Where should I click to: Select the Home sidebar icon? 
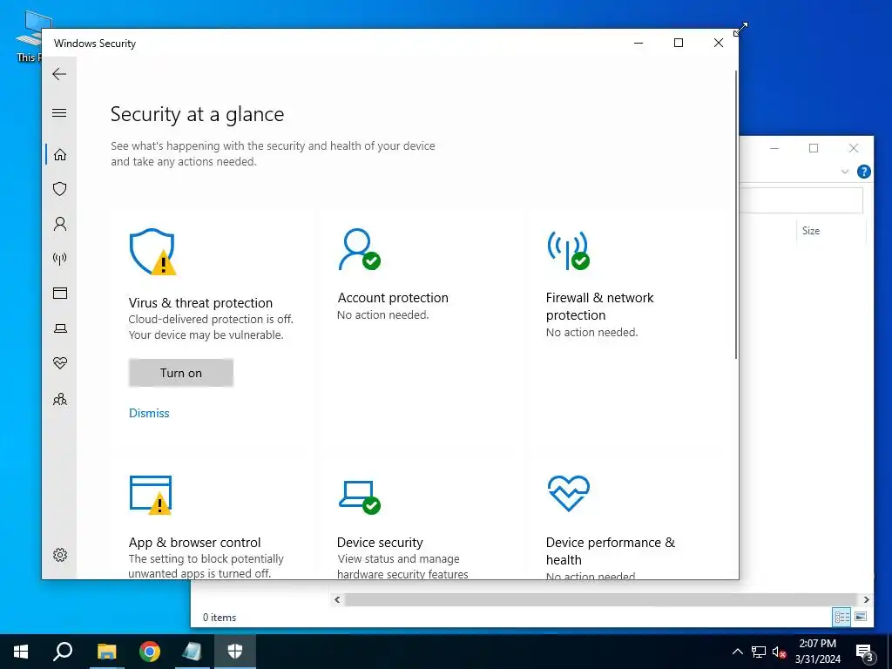(60, 155)
